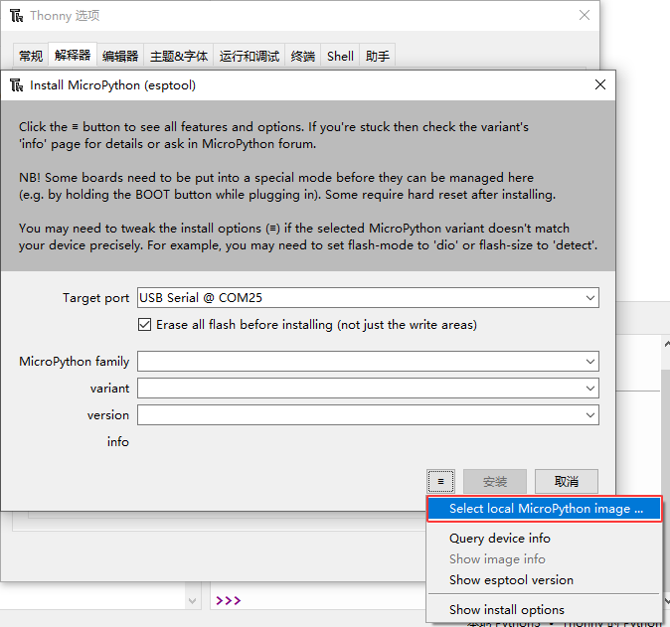670x627 pixels.
Task: Close the Thonny 选项 window
Action: pos(585,15)
